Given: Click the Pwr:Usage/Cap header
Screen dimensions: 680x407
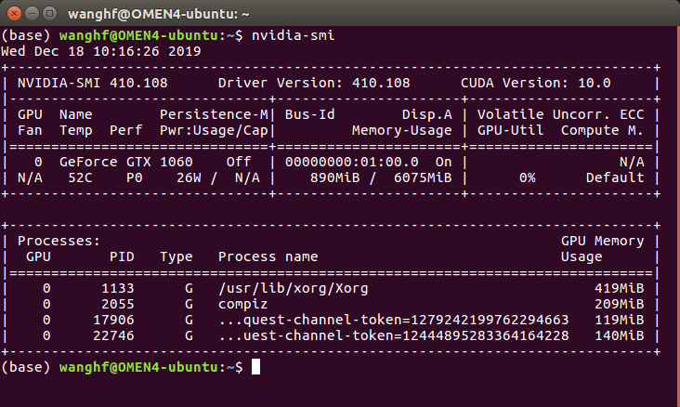Looking at the screenshot, I should 215,130.
